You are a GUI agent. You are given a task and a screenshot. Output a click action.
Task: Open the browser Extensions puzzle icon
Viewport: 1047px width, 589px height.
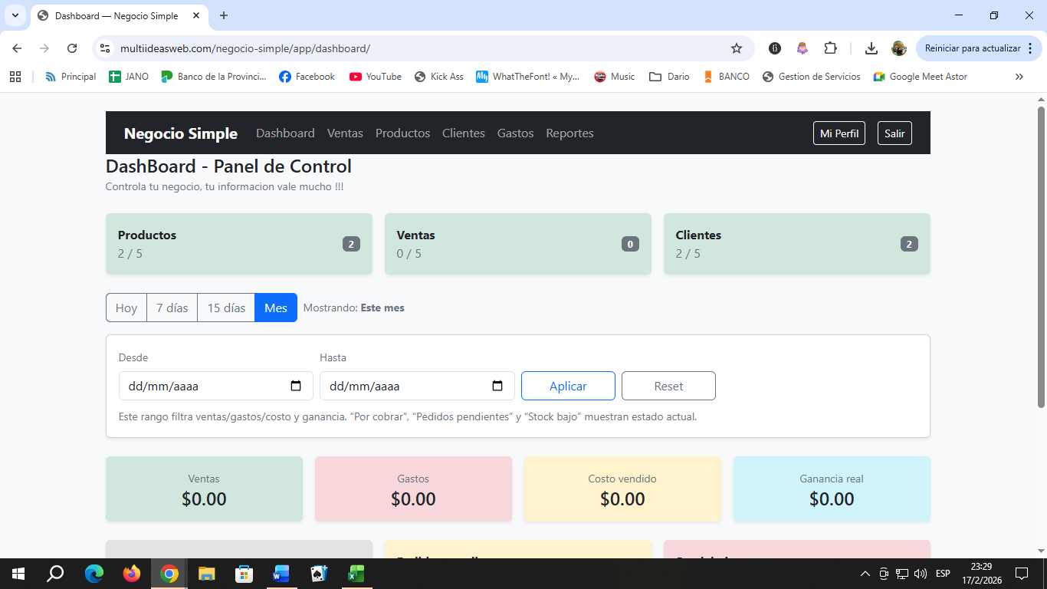(831, 48)
